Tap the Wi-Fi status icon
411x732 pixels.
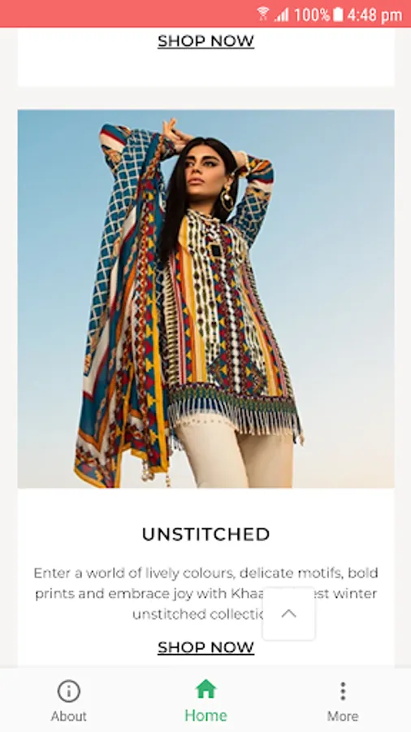(x=263, y=14)
